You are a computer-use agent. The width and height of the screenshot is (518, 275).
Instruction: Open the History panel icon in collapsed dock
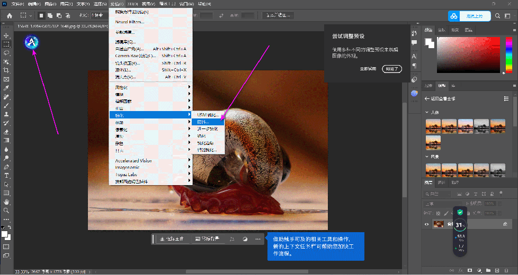pos(414,33)
